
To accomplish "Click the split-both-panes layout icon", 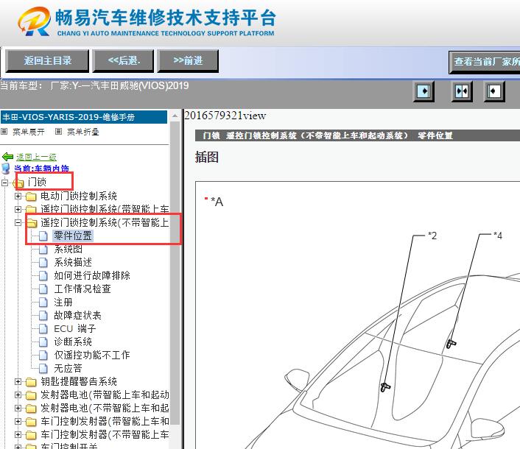I will click(462, 91).
